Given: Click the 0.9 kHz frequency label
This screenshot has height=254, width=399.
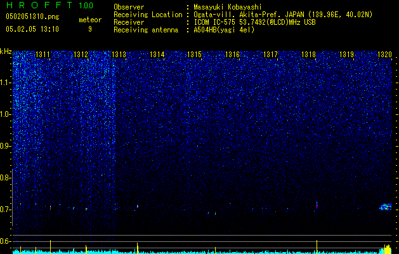Looking at the screenshot, I should 5,146.
